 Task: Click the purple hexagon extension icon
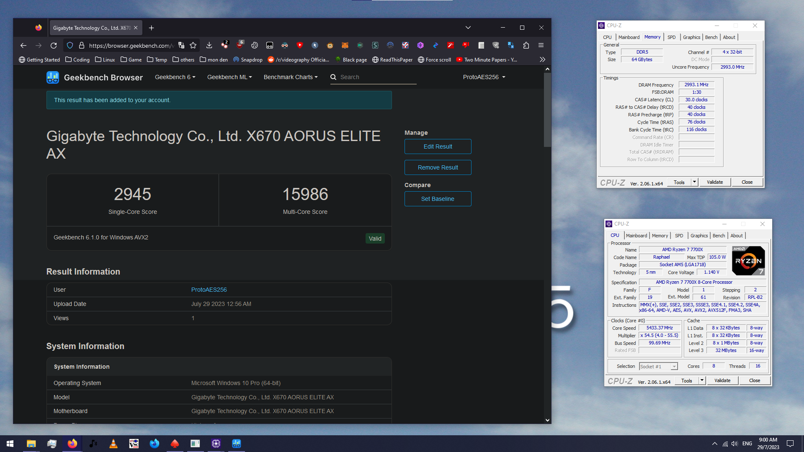420,45
